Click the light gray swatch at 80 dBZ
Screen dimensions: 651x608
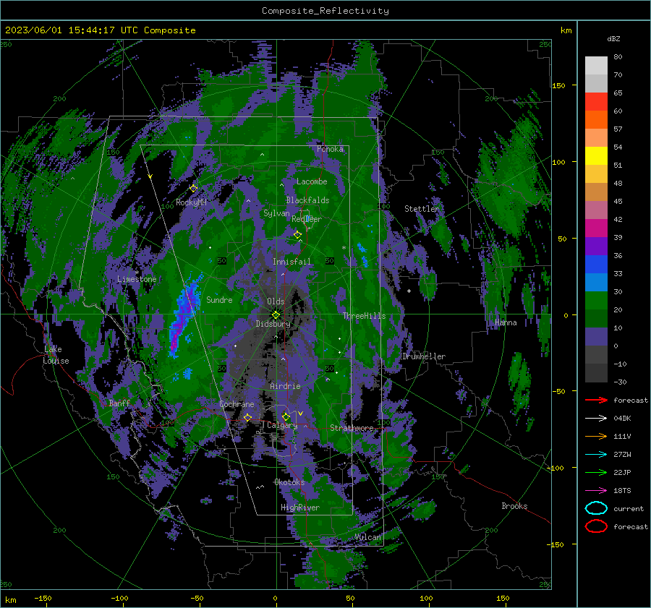pos(596,66)
